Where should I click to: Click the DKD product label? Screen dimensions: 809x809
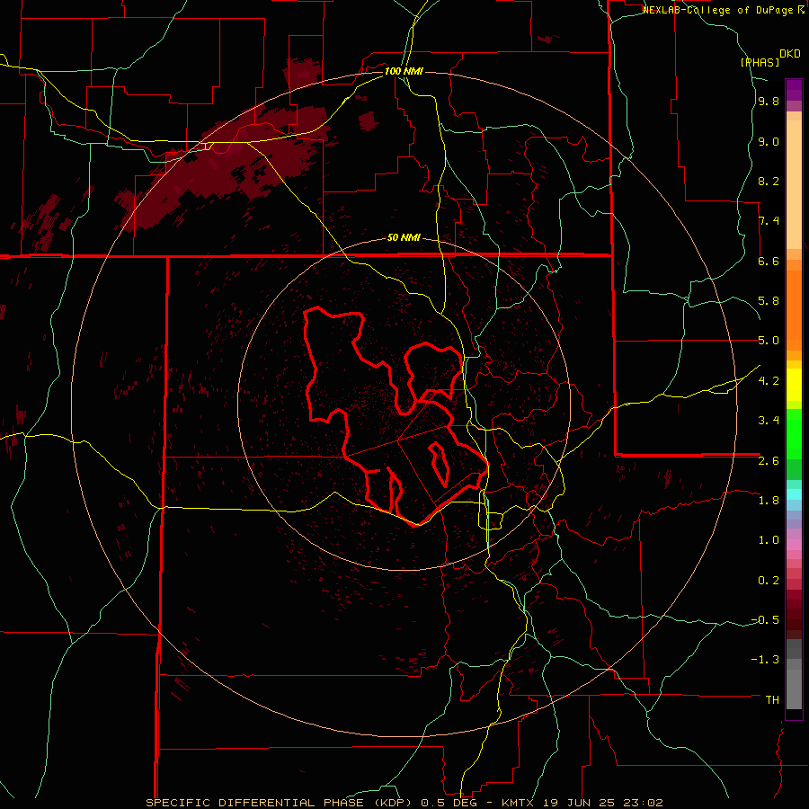(790, 53)
